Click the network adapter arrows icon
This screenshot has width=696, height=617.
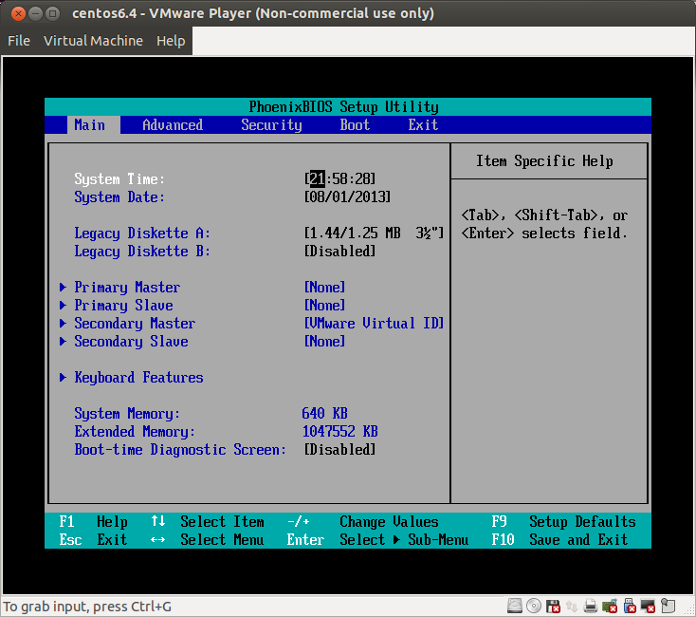pyautogui.click(x=572, y=606)
